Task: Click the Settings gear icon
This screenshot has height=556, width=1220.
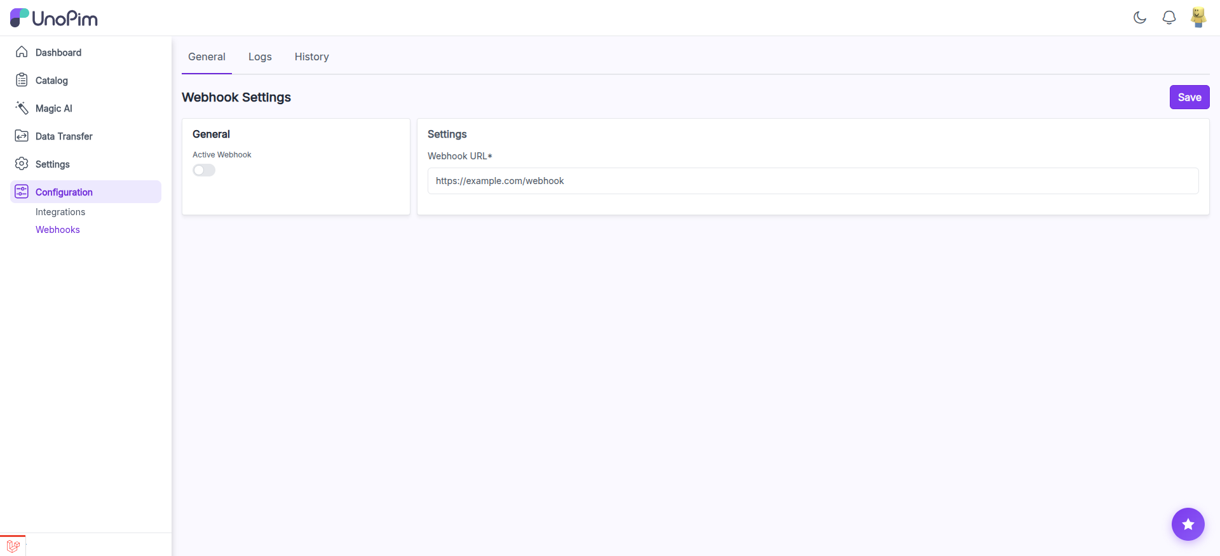Action: [22, 164]
